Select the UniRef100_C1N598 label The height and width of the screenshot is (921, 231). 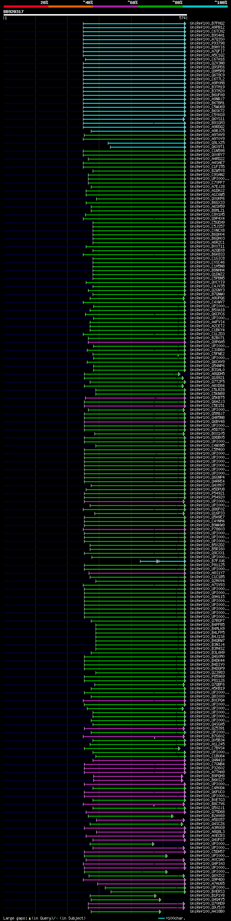(x=207, y=151)
